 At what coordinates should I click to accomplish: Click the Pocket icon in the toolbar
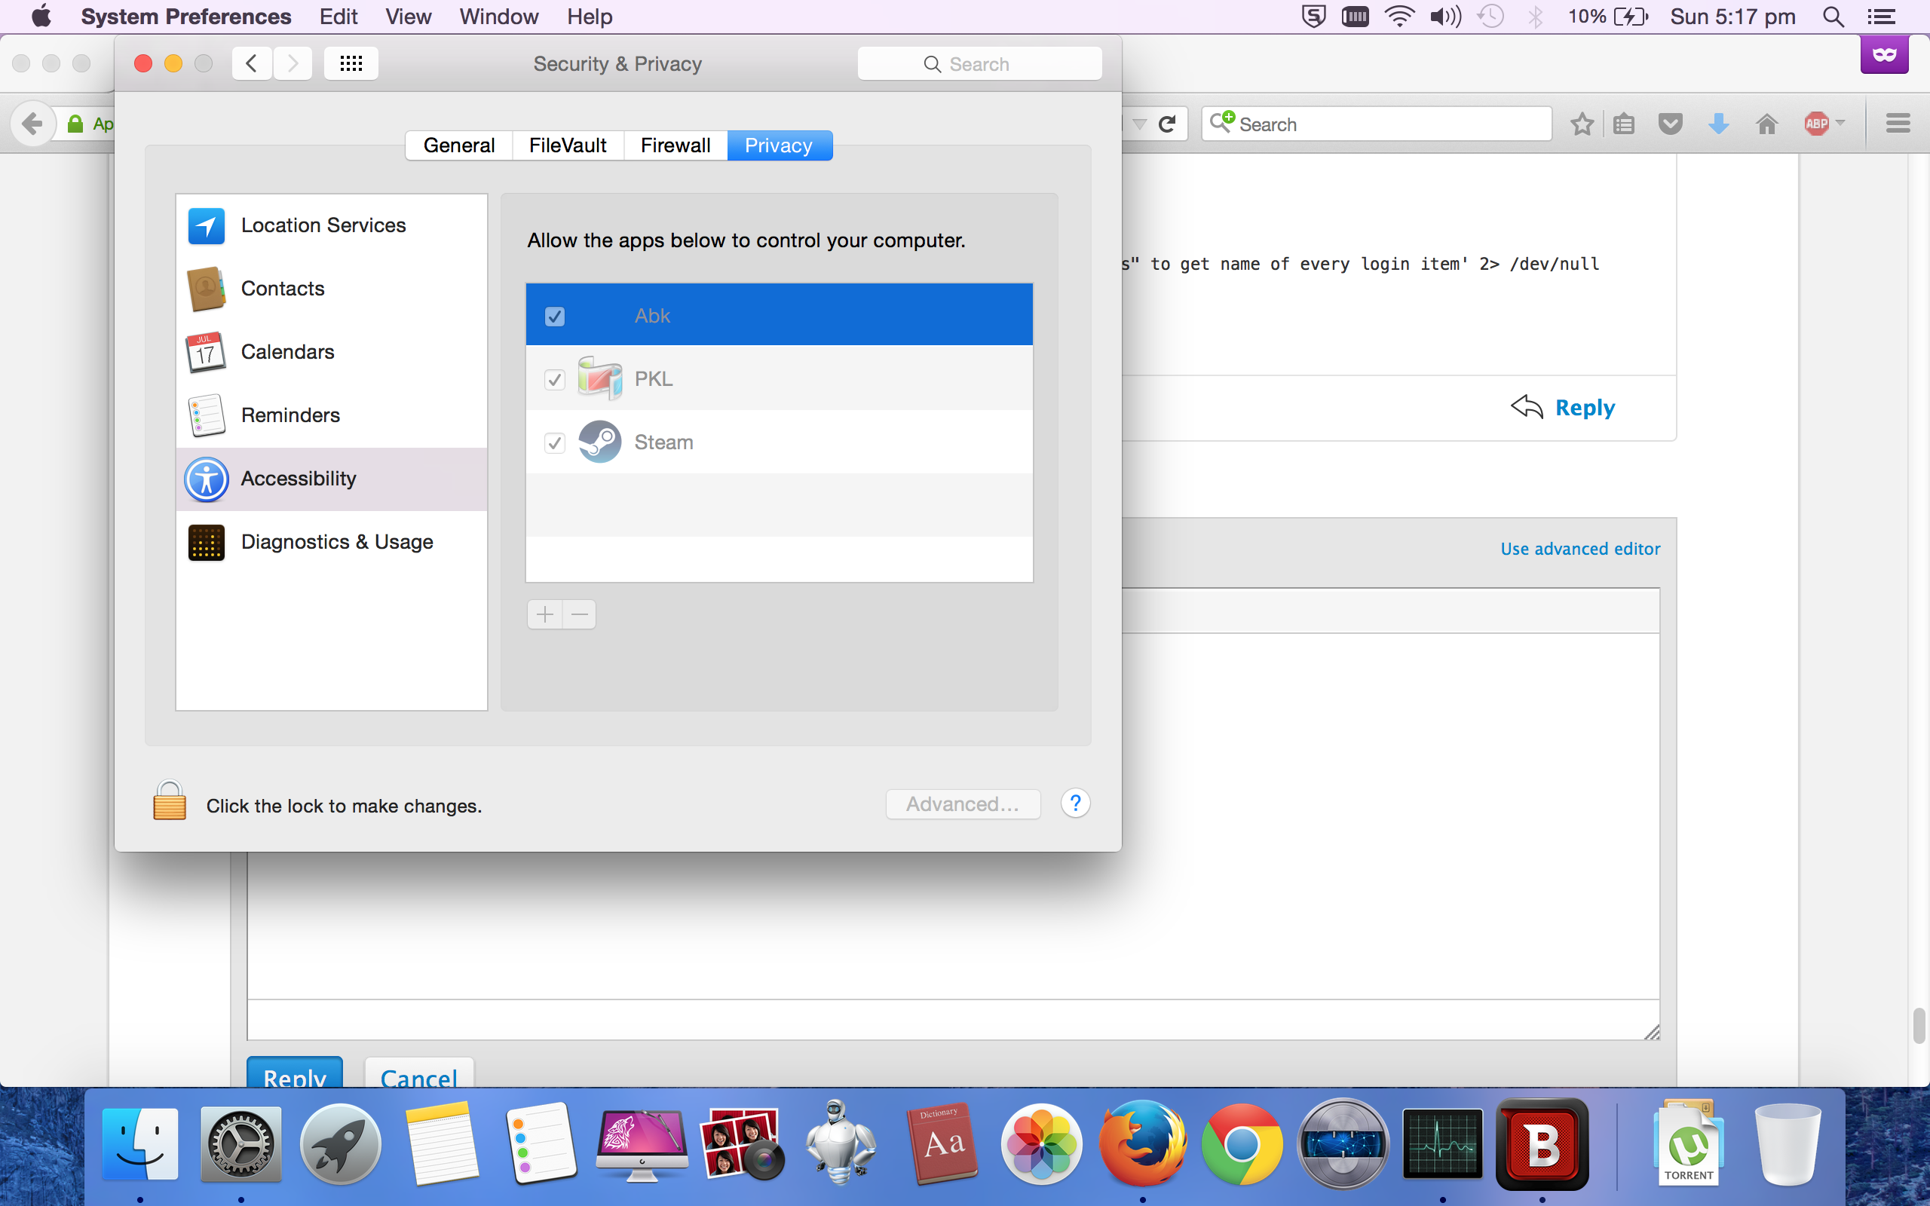(1670, 124)
